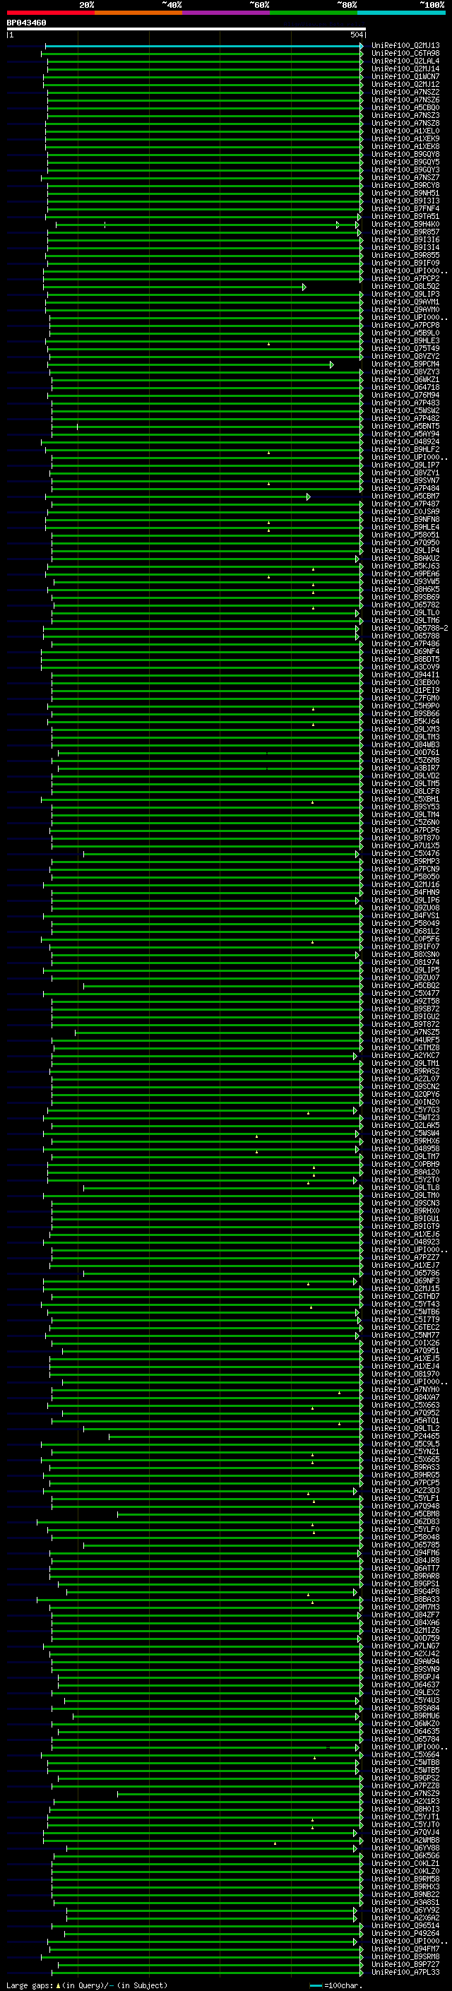Select the UniRef100_B9TA51 label

pos(405,216)
